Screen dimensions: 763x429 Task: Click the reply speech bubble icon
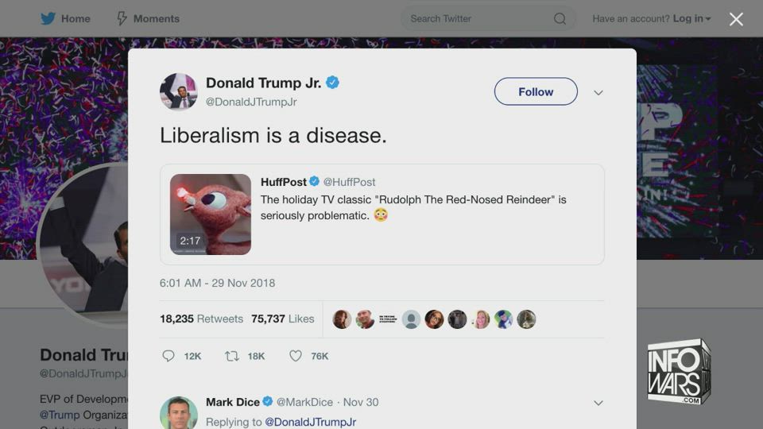coord(168,356)
